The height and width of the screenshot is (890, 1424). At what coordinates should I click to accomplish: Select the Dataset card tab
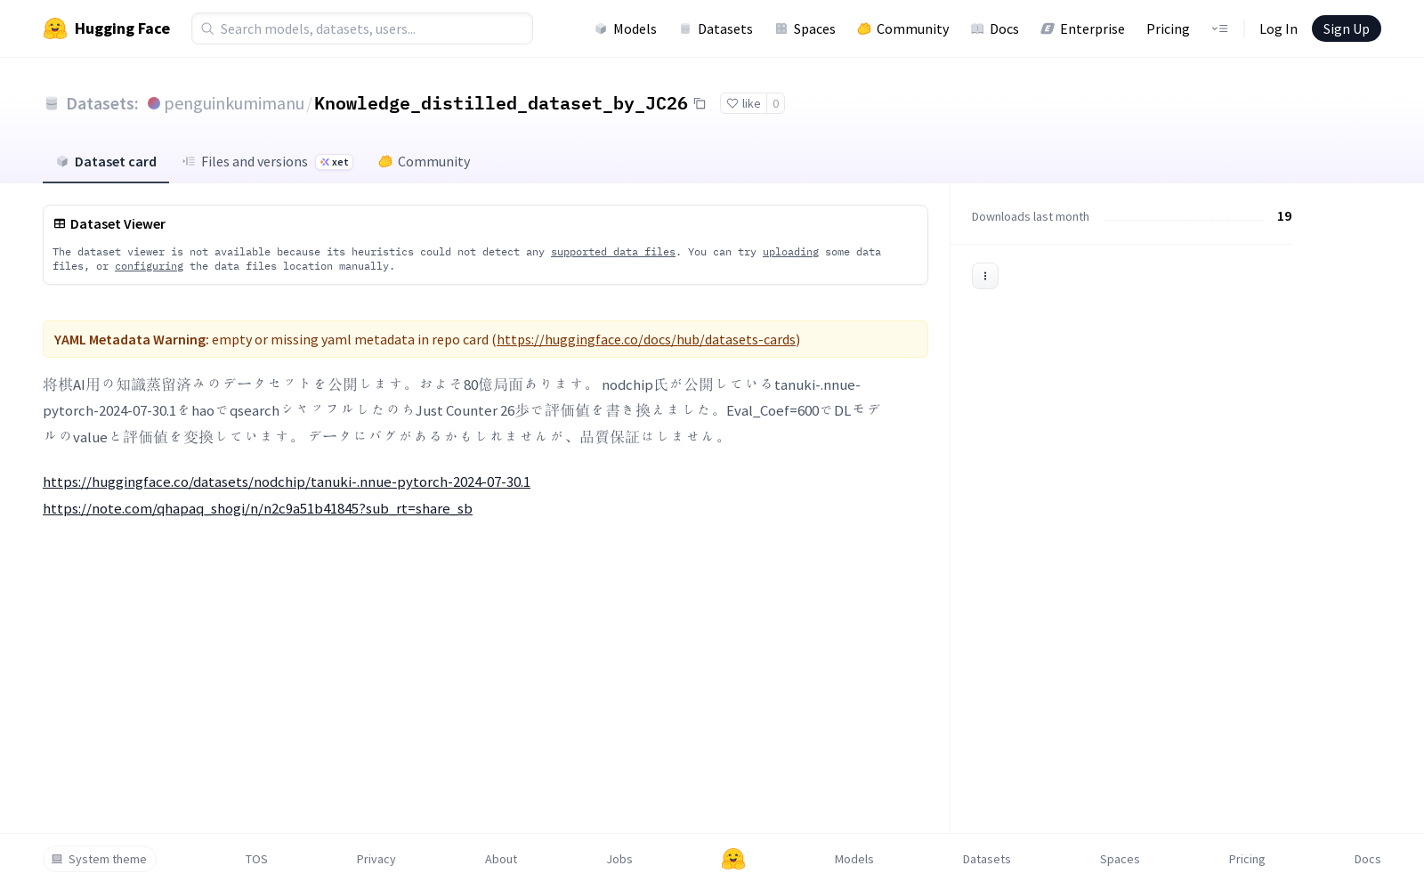(106, 161)
